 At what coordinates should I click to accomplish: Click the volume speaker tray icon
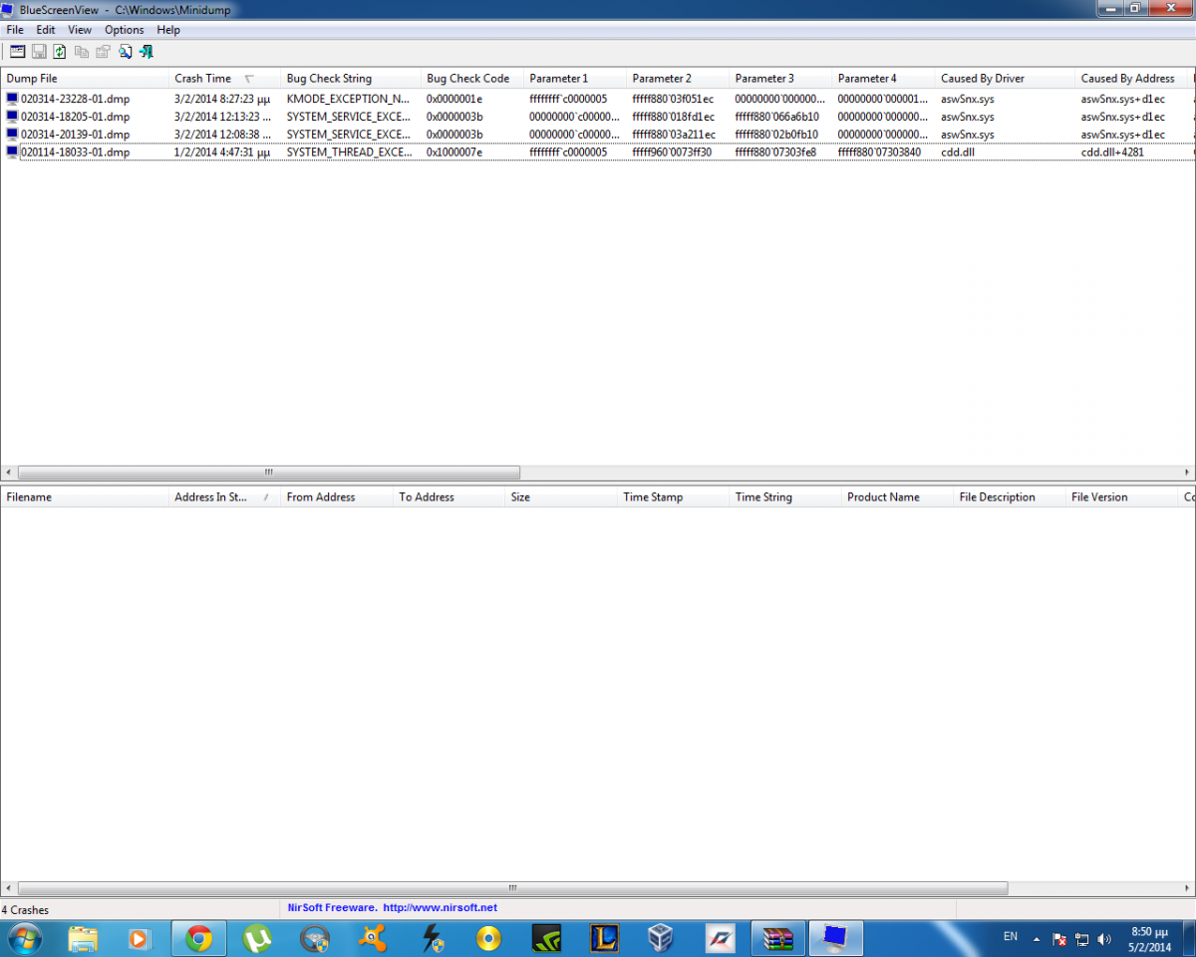pos(1104,939)
